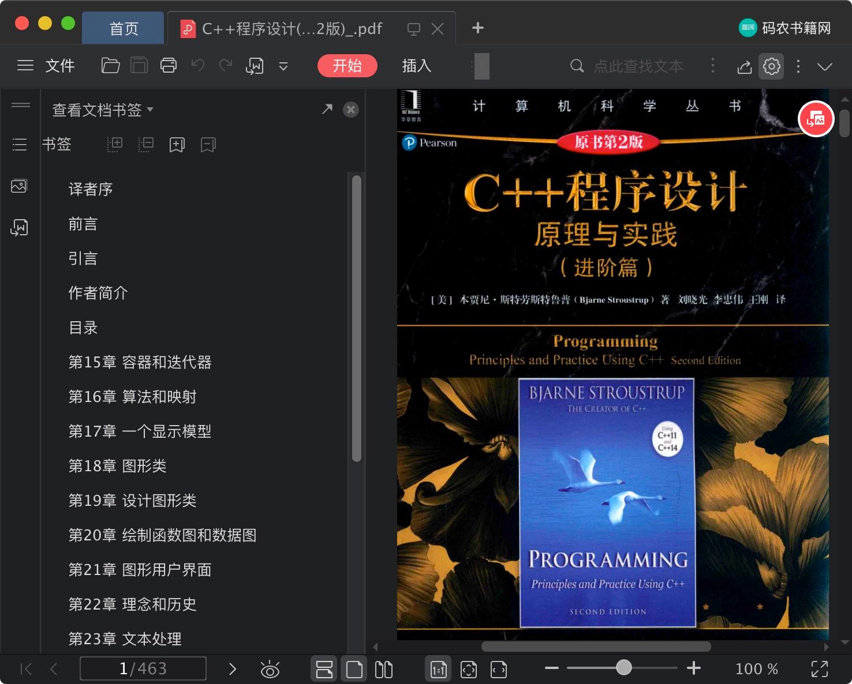Click the page number field 1/463
This screenshot has width=852, height=684.
[143, 668]
